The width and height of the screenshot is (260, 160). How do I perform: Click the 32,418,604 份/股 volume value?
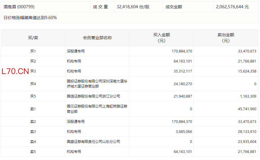(x=133, y=7)
